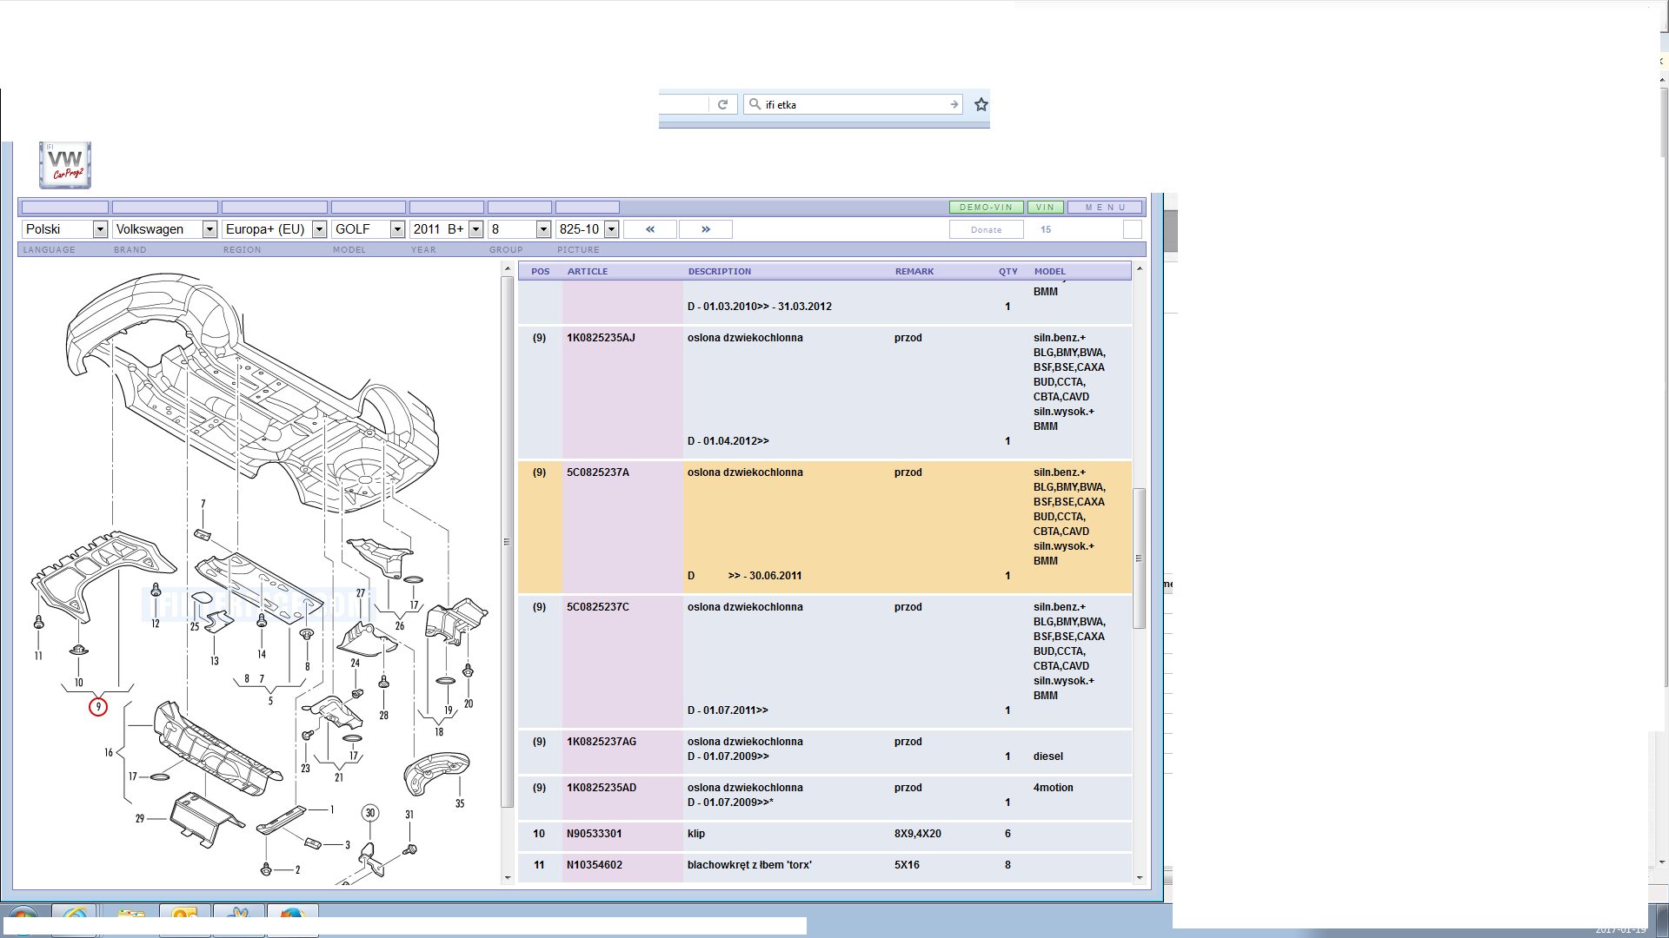The height and width of the screenshot is (938, 1669).
Task: Click the REMARK column header
Action: (x=914, y=272)
